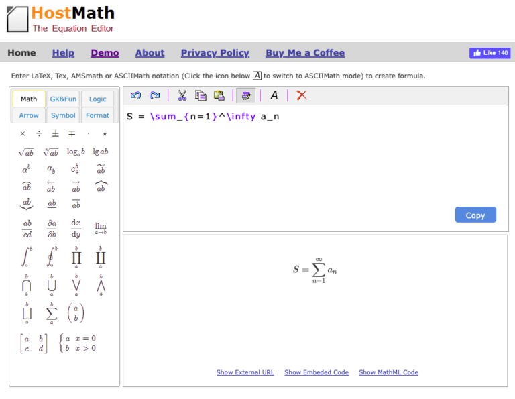Click Show External URL link

click(245, 372)
